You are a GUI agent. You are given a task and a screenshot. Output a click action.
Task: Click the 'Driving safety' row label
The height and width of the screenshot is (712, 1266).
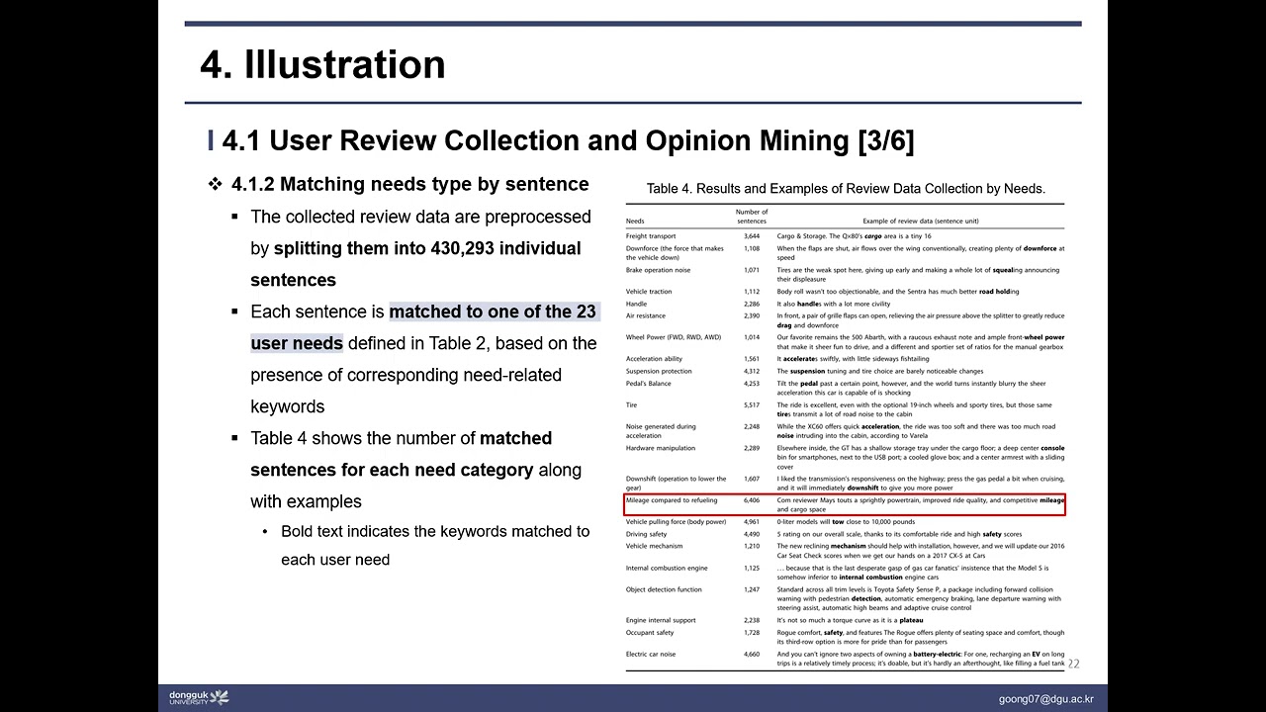(x=646, y=534)
